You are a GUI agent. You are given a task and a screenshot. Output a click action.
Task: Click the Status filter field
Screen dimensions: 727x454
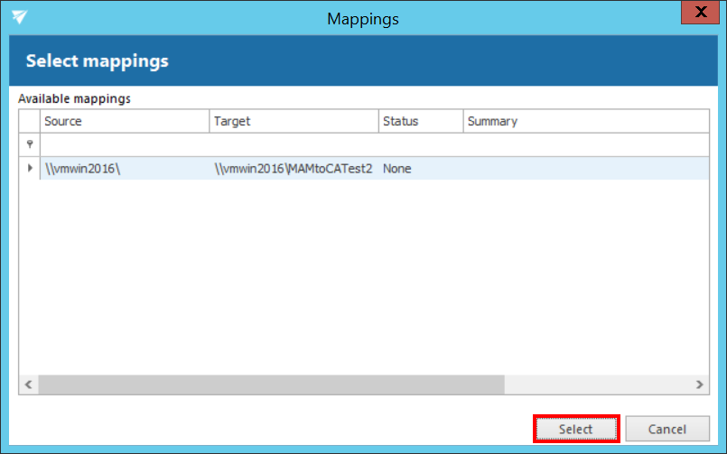coord(420,144)
